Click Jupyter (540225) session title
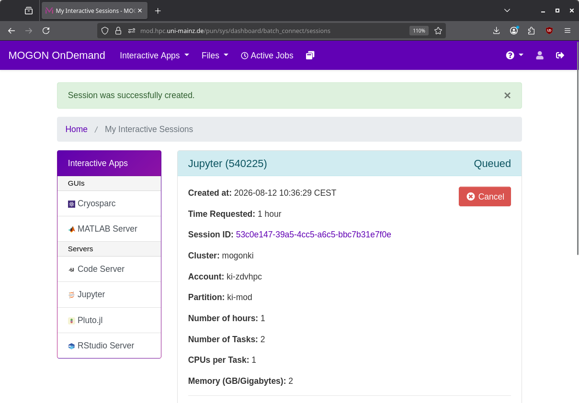 pyautogui.click(x=227, y=164)
